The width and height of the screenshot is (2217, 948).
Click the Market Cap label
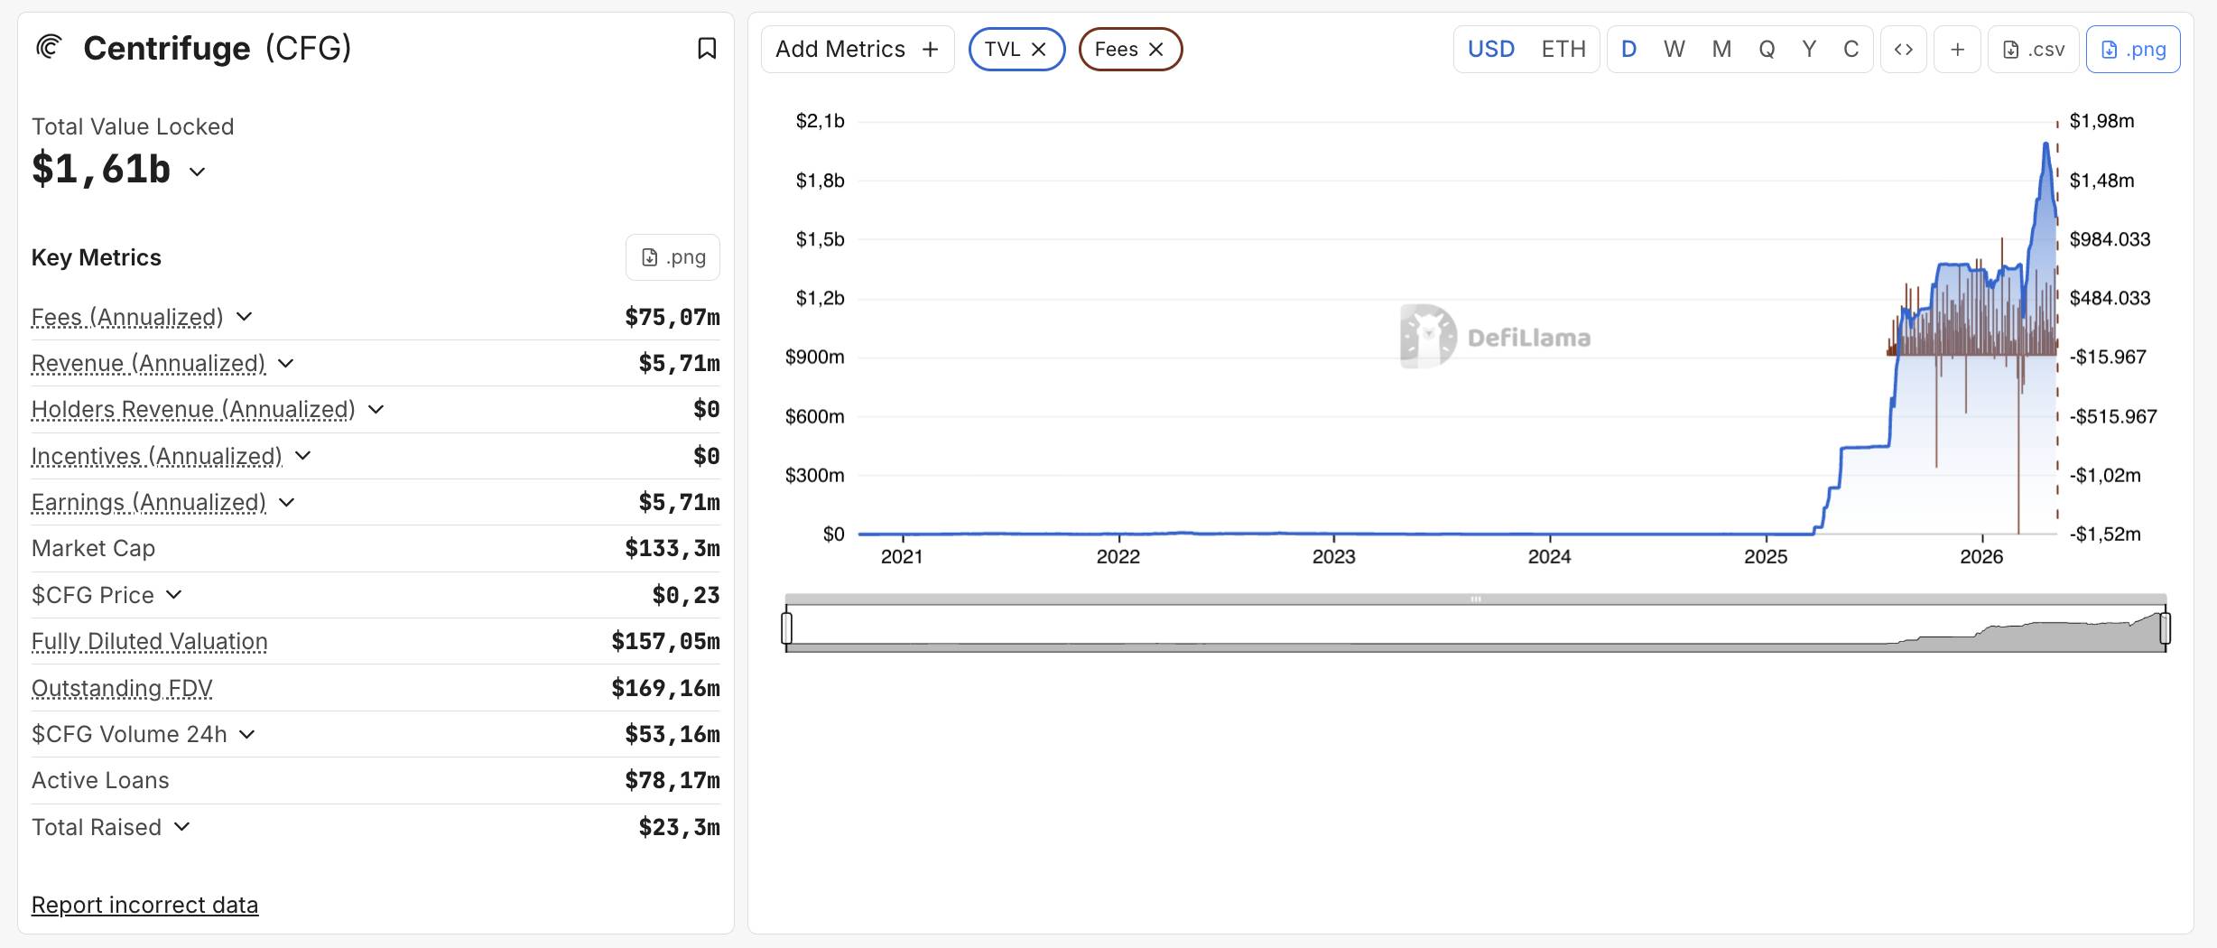tap(93, 548)
